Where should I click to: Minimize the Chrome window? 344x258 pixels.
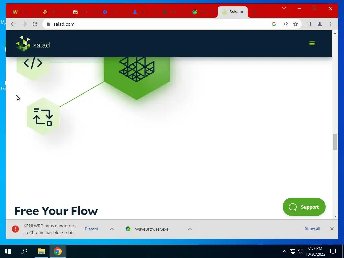[x=299, y=8]
